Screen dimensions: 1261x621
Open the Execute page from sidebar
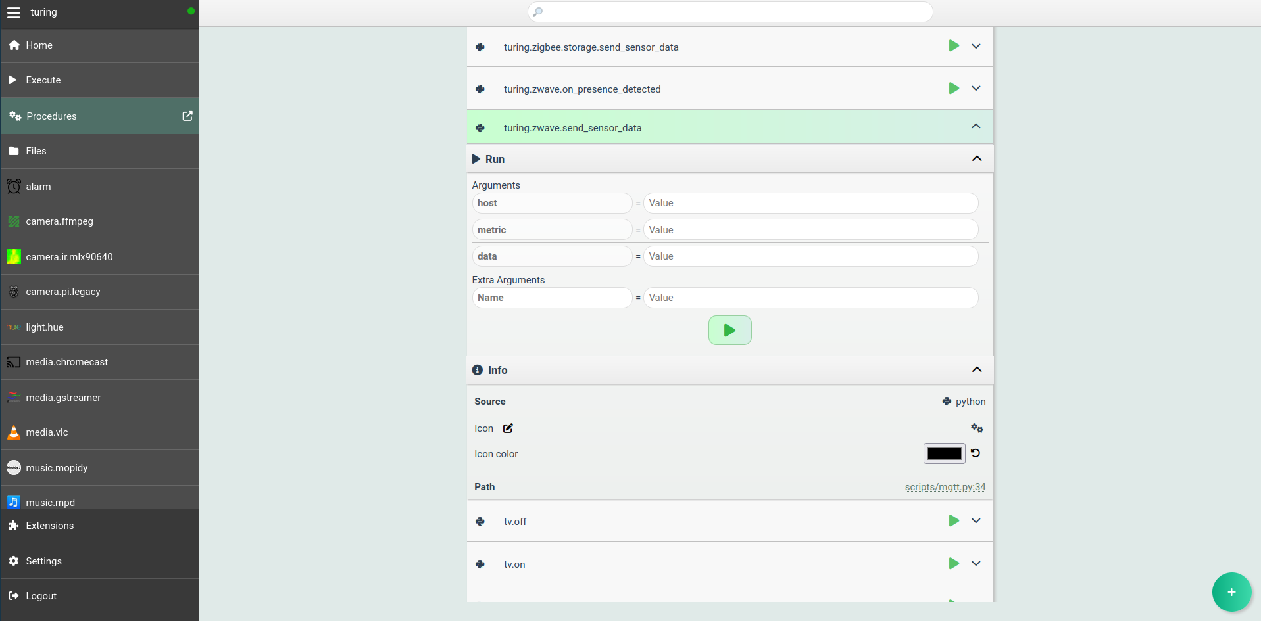[x=43, y=80]
